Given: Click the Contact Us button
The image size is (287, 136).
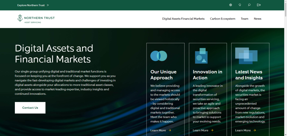Looking at the screenshot, I should click(30, 108).
